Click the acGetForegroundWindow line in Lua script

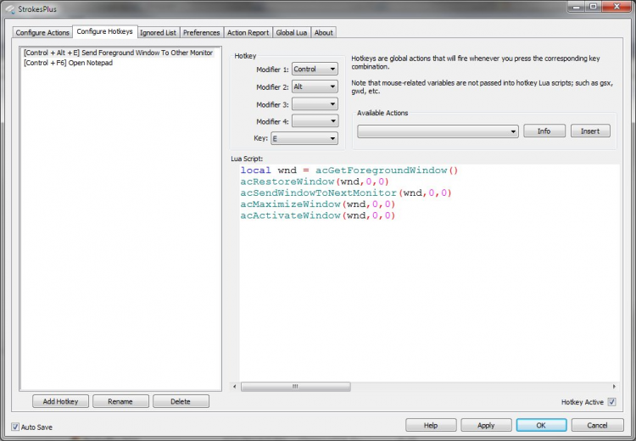point(349,170)
